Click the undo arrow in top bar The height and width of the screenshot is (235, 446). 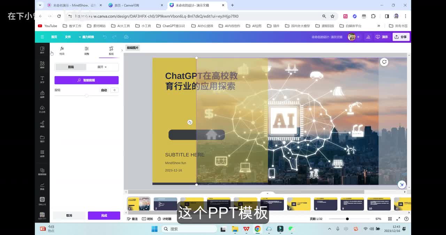pos(105,37)
